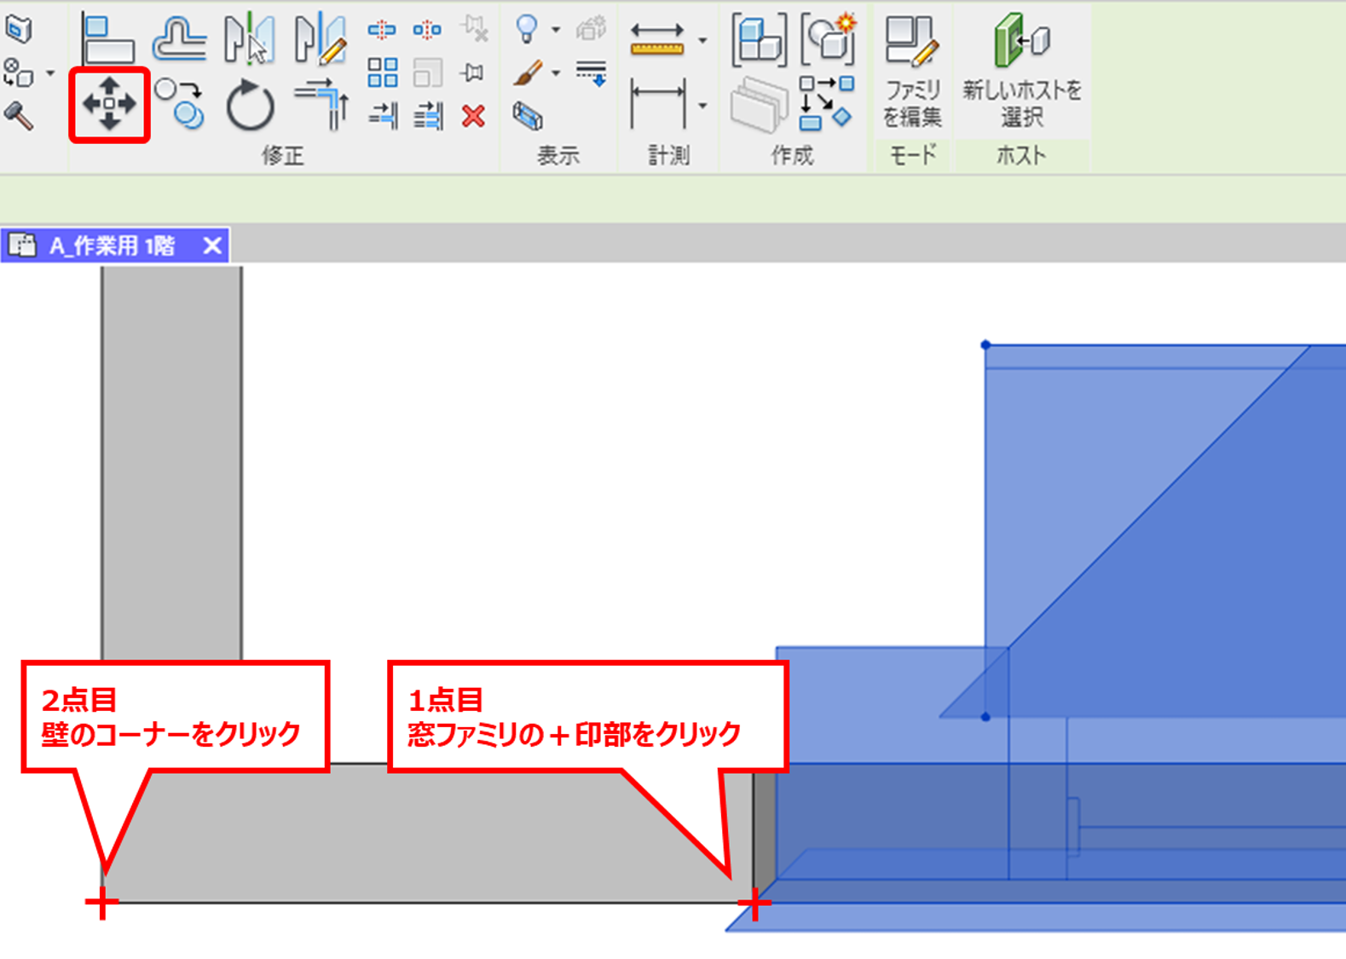Click the red Delete icon
The image size is (1346, 959).
[473, 115]
